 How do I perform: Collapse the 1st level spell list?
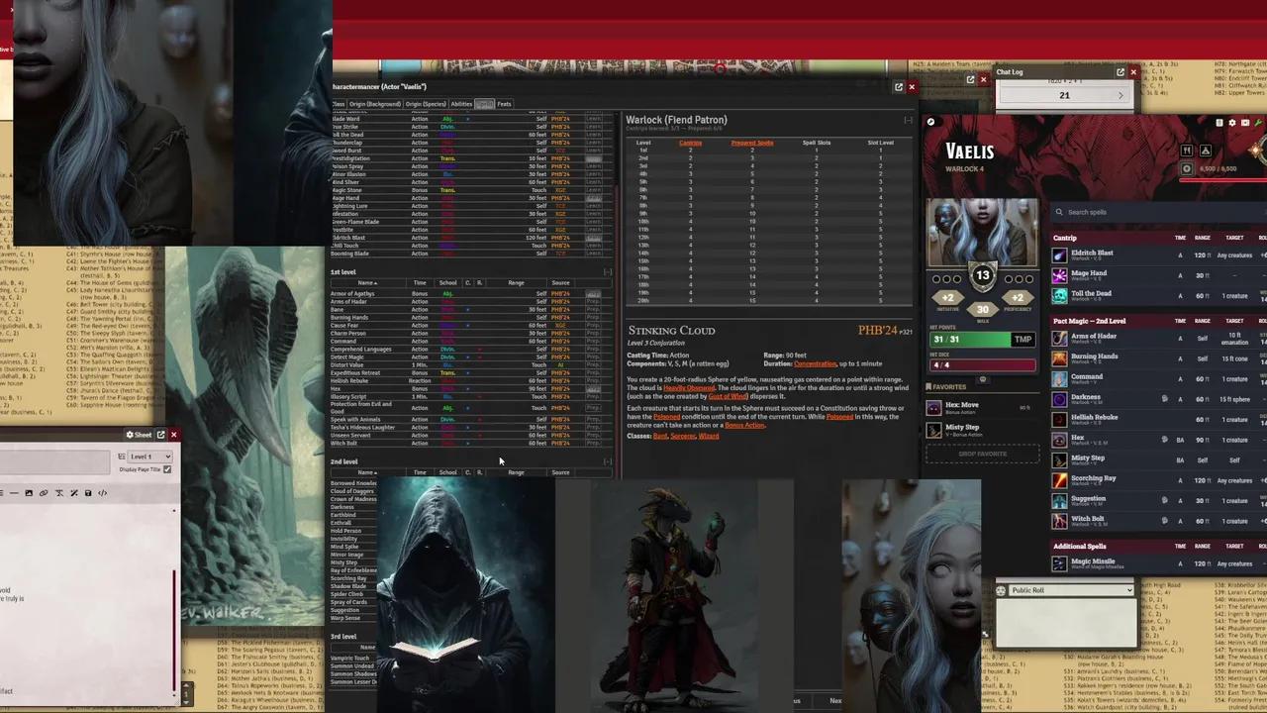608,272
